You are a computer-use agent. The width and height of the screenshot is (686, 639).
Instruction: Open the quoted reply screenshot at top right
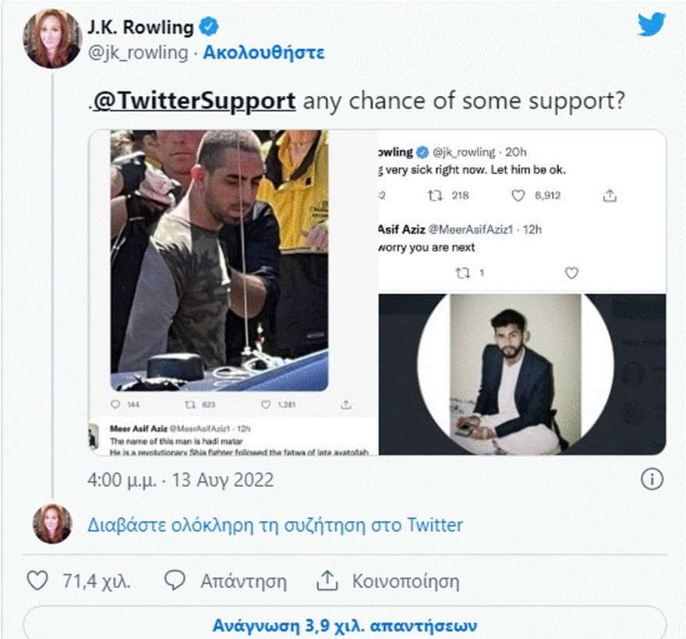tap(522, 211)
